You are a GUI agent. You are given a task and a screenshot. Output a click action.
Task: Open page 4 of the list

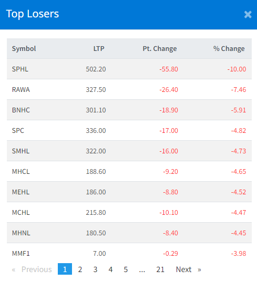coord(110,269)
